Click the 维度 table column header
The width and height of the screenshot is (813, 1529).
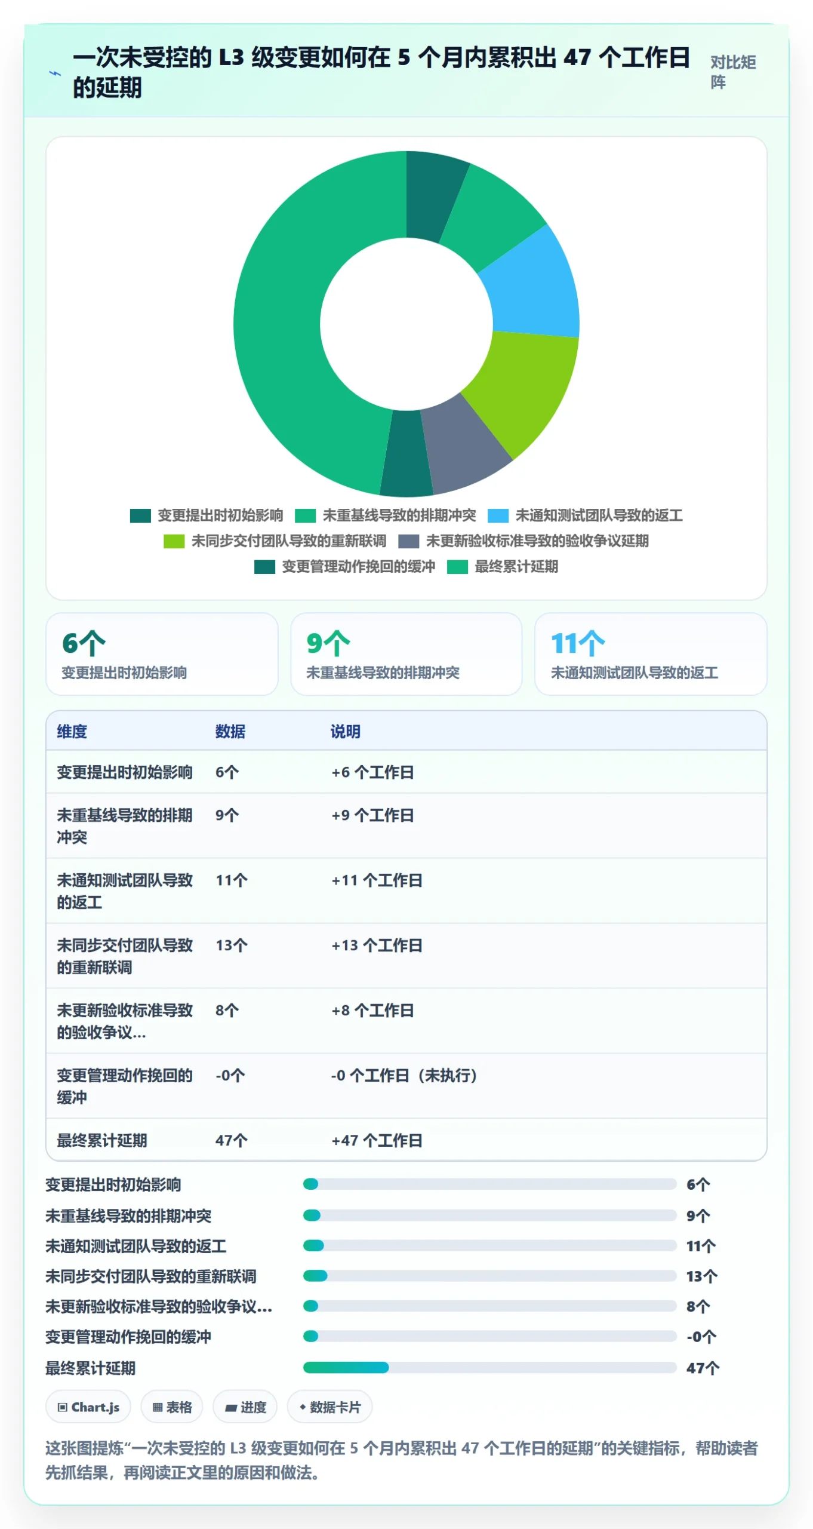72,732
